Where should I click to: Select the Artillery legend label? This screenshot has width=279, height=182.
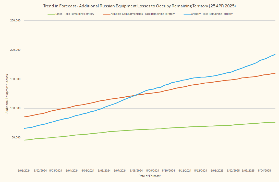click(x=212, y=14)
